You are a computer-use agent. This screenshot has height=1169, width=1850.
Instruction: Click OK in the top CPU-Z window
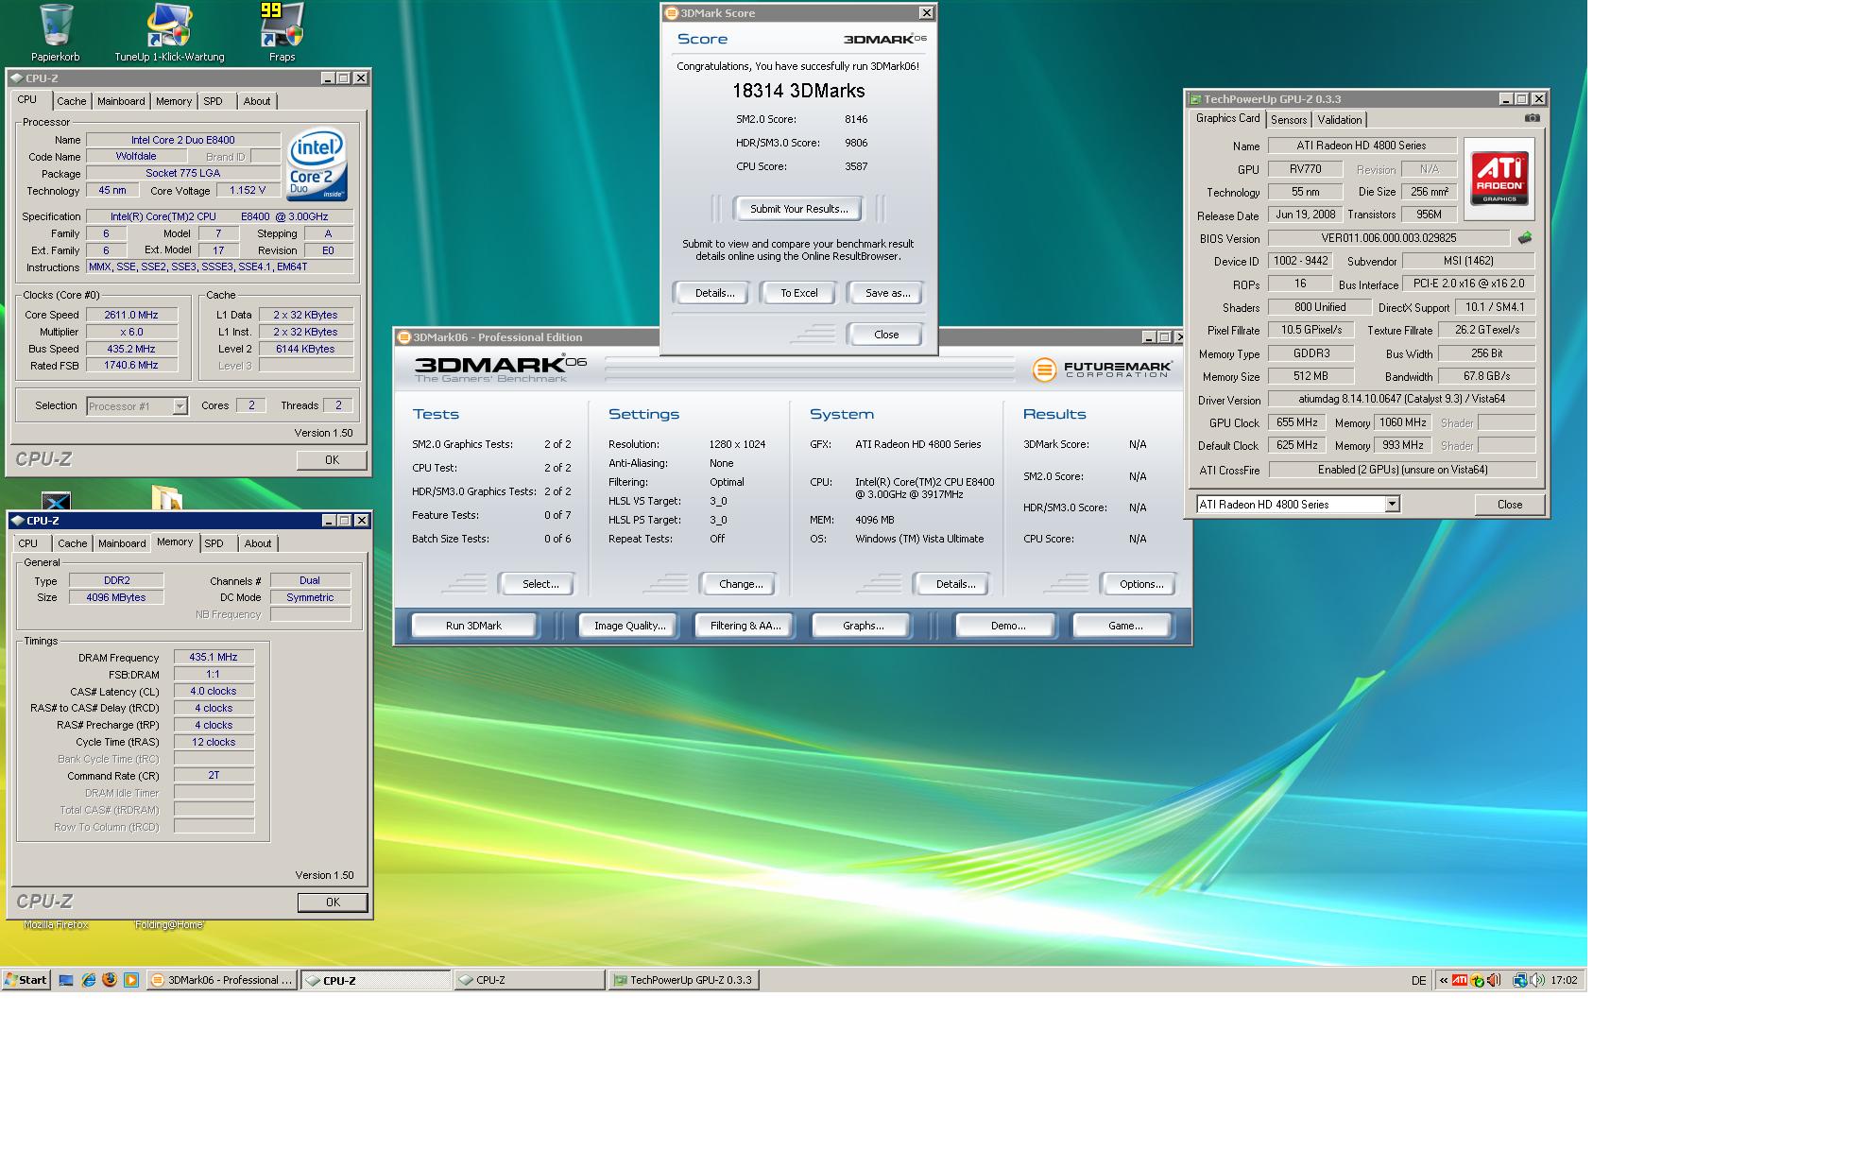point(332,460)
